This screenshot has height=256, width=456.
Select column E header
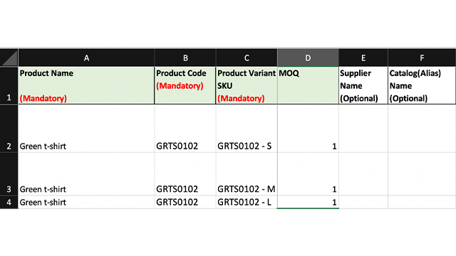point(363,58)
